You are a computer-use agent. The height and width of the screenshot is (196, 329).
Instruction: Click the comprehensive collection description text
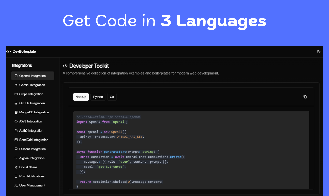pos(141,73)
